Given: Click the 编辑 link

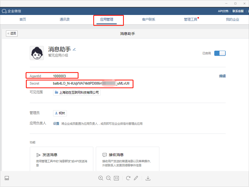Looking at the screenshot, I should point(222,76).
